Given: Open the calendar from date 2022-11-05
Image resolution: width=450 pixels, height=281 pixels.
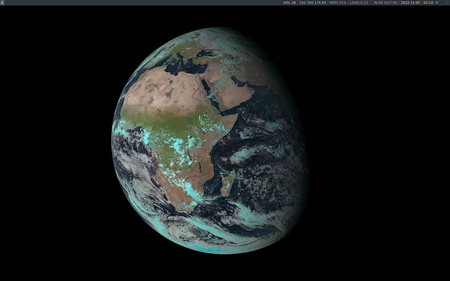Looking at the screenshot, I should 410,2.
